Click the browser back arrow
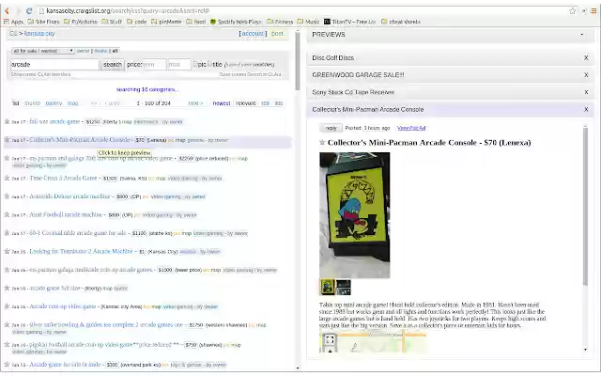 [x=7, y=10]
